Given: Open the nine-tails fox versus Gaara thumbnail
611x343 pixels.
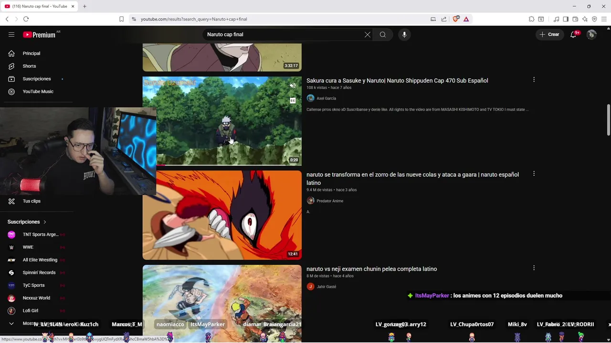Looking at the screenshot, I should [222, 215].
